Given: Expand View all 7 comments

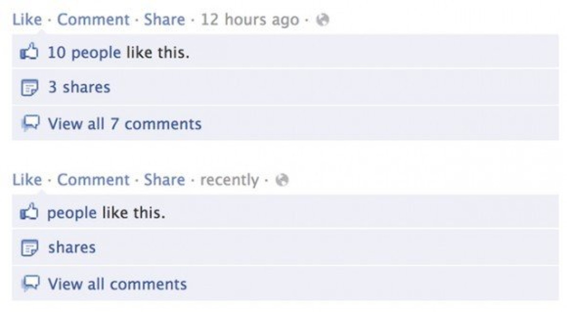Looking at the screenshot, I should (125, 124).
